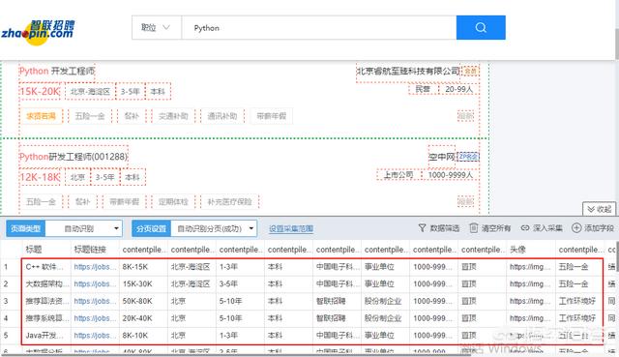Screen dimensions: 619x357
Task: Open the 页面类型 auto-detect dropdown
Action: [84, 228]
